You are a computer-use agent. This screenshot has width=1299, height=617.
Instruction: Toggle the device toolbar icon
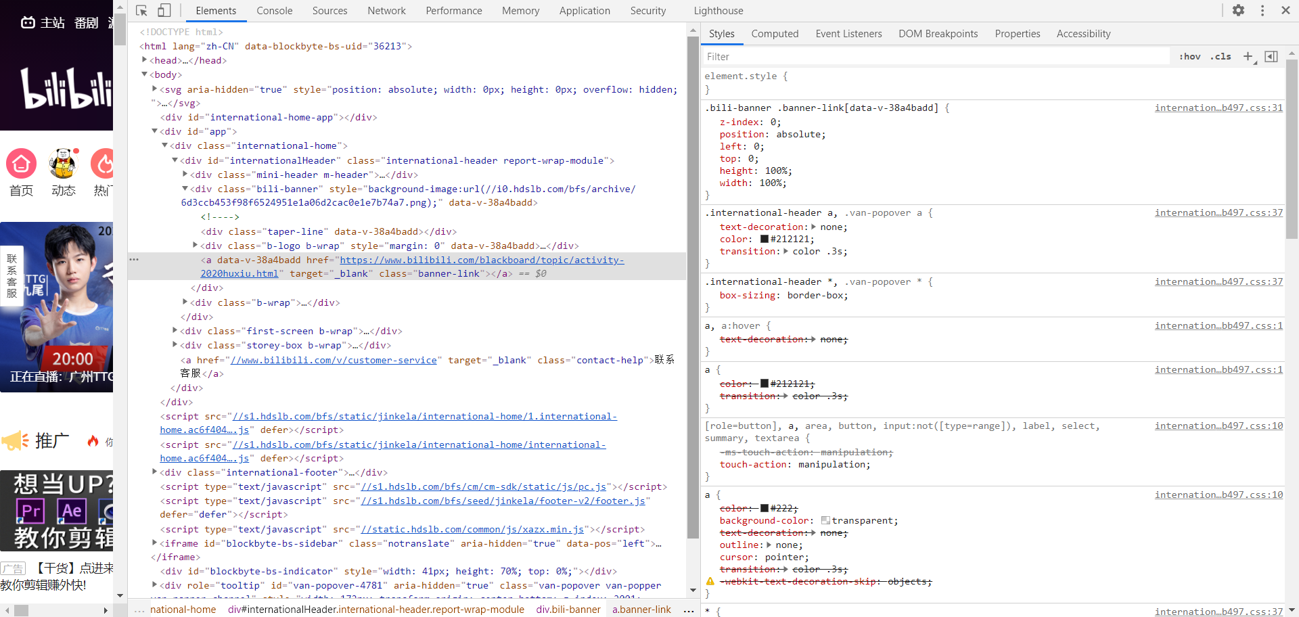click(164, 10)
